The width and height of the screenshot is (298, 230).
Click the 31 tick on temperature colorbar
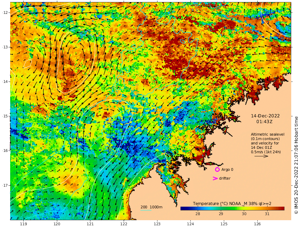pos(267,214)
